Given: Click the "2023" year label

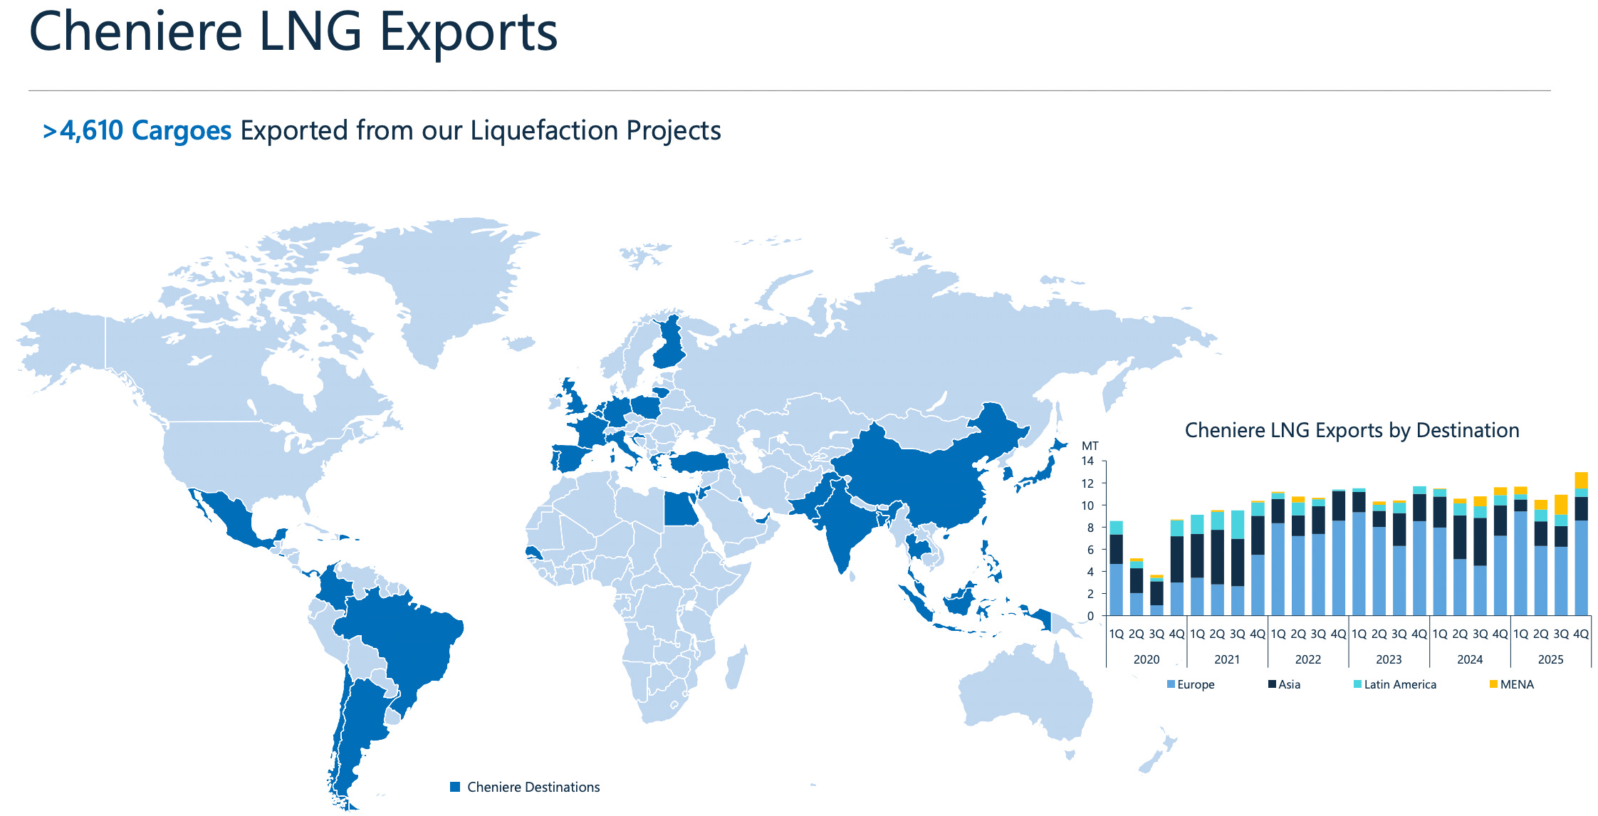Looking at the screenshot, I should 1389,659.
